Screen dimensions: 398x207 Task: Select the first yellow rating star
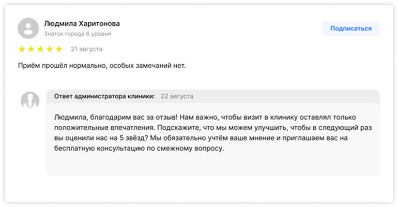point(22,49)
